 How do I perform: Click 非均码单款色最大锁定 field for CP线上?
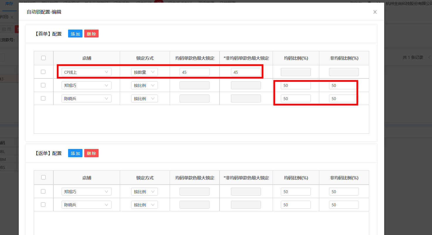point(246,72)
